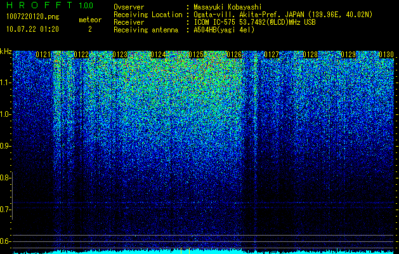Click receiver value ICOM IC-575 53.7492 MHz USB

(254, 22)
